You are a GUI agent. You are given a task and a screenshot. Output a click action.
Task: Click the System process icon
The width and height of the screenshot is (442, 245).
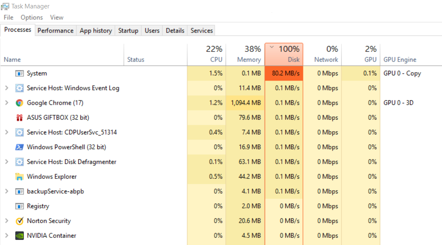[x=19, y=73]
